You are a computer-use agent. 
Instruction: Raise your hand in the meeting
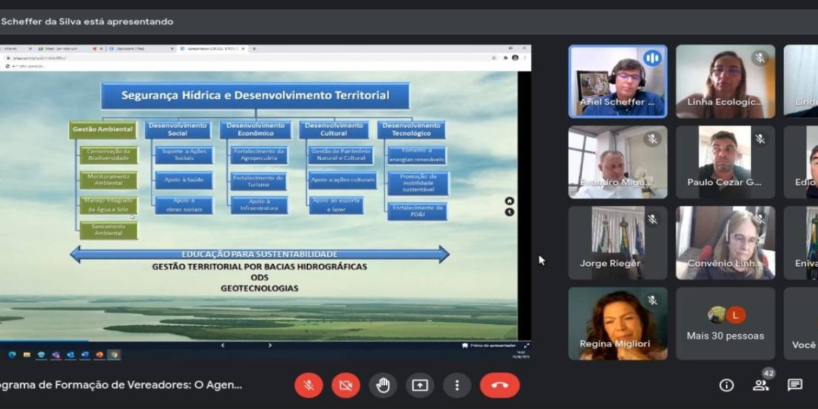click(383, 385)
